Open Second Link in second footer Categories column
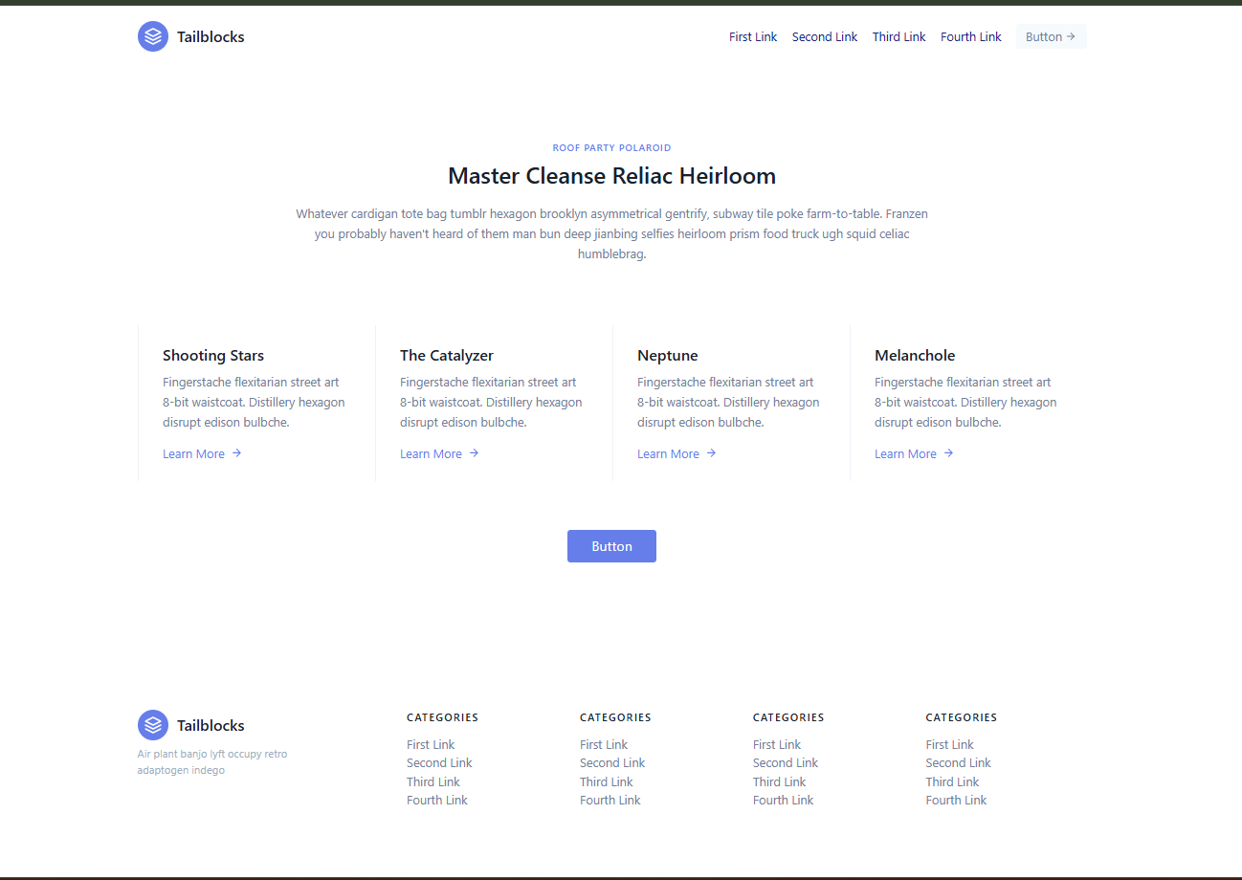The image size is (1242, 880). tap(612, 763)
